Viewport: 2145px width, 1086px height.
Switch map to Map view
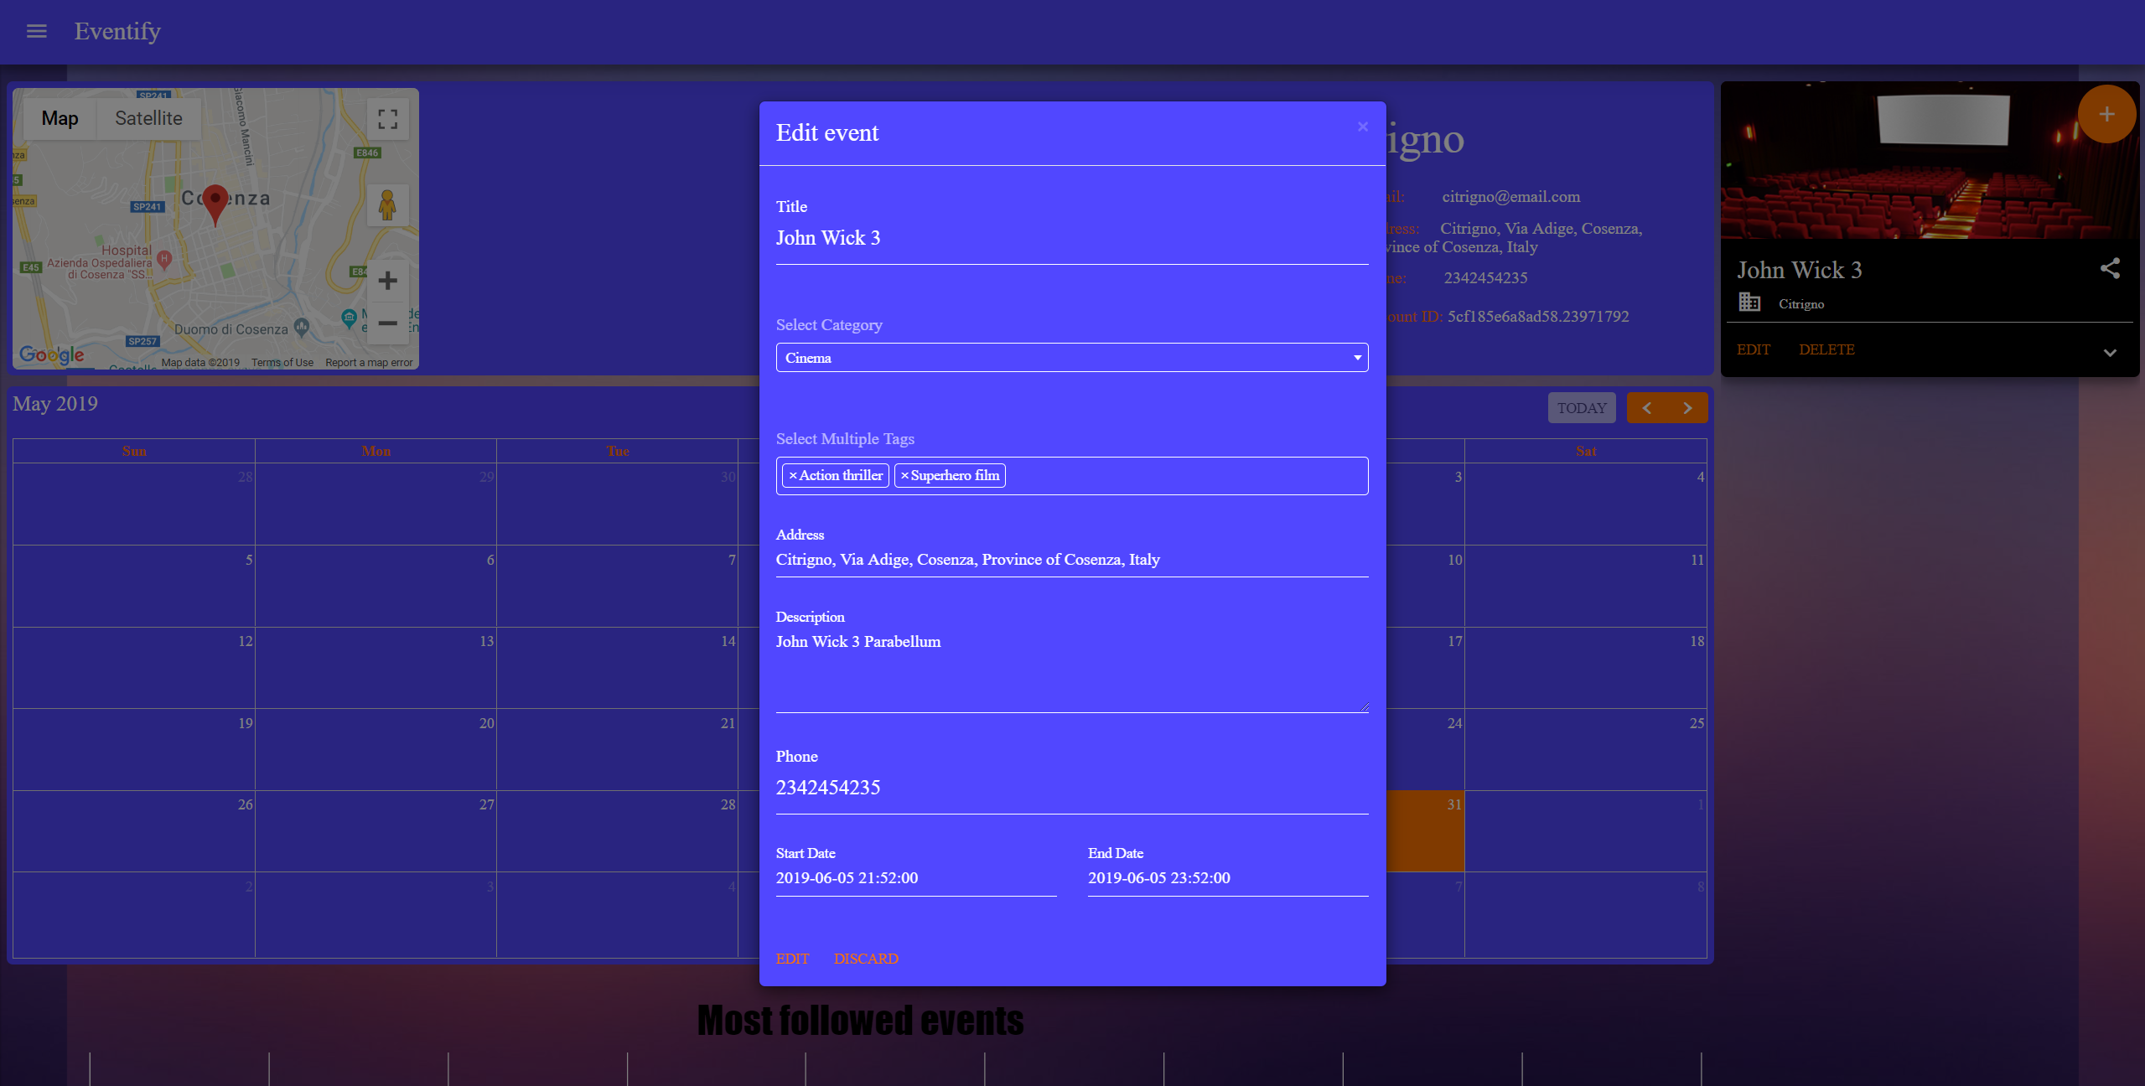click(60, 118)
